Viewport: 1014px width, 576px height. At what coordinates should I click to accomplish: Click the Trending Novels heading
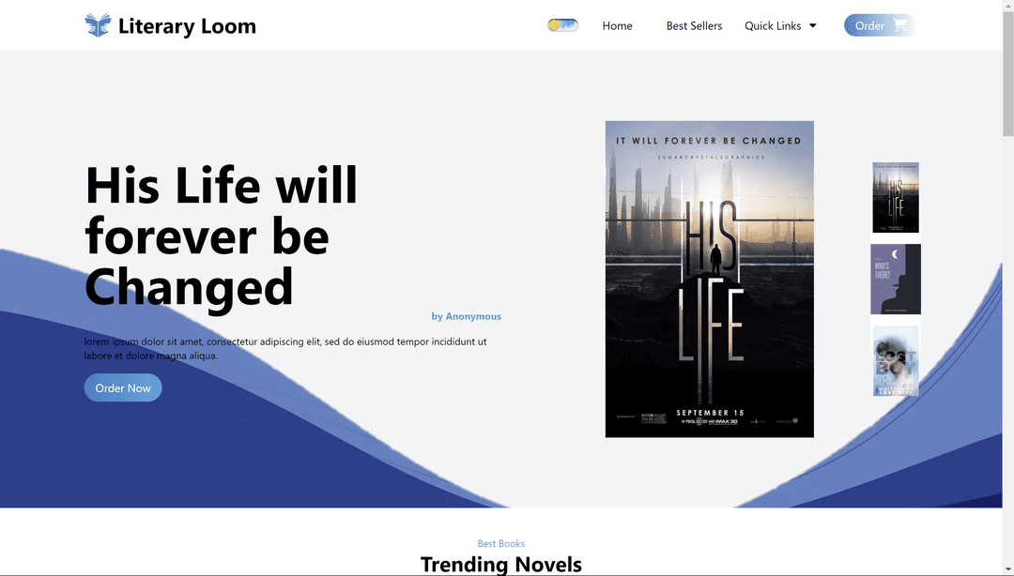point(500,564)
